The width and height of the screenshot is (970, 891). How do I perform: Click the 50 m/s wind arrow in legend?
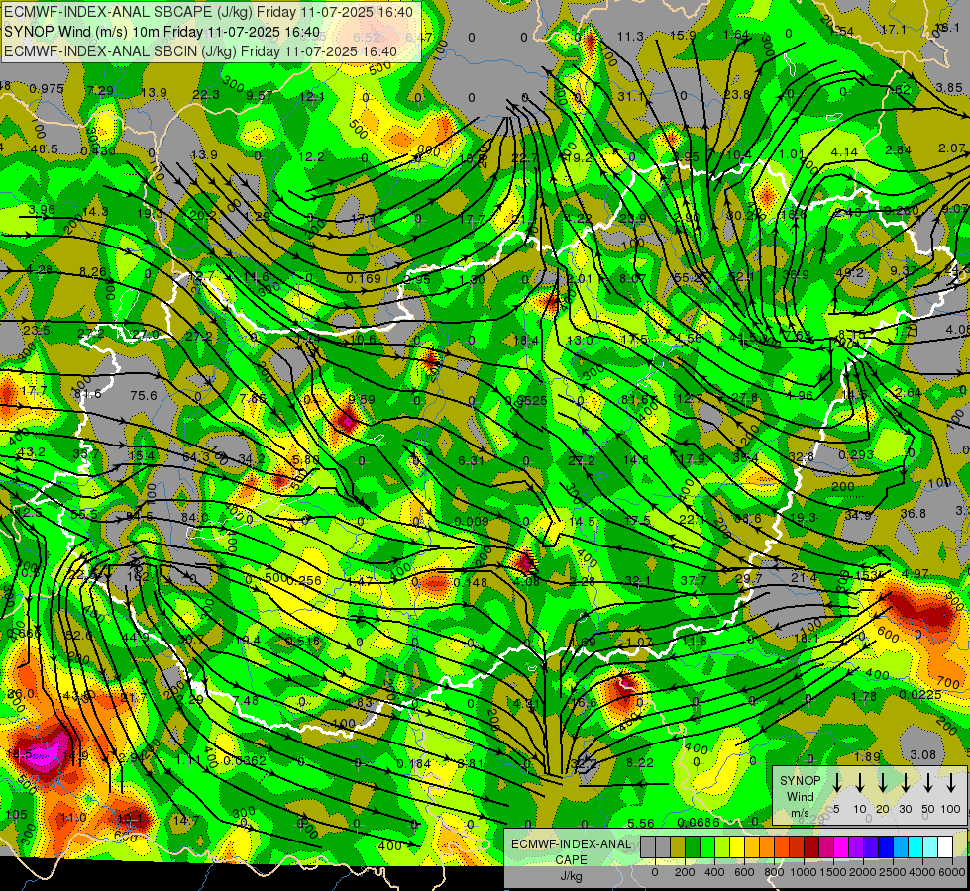click(928, 782)
